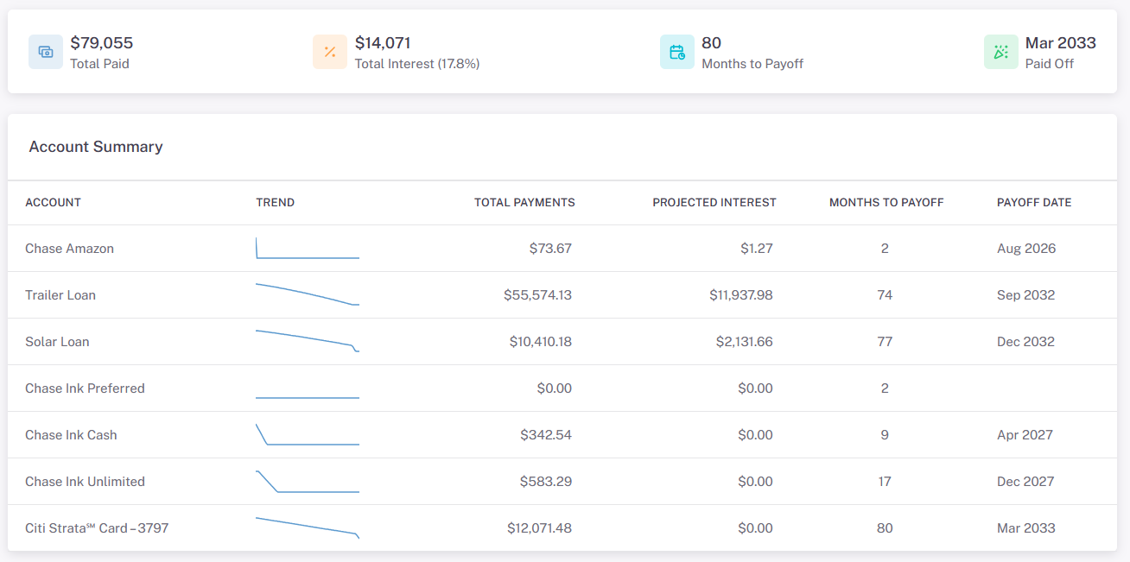Sort by the Payoff Date column header
Image resolution: width=1130 pixels, height=562 pixels.
coord(1034,203)
